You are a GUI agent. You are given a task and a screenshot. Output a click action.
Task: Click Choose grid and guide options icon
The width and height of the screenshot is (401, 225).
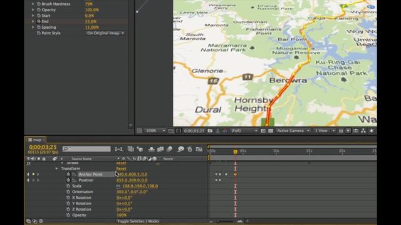tap(171, 131)
